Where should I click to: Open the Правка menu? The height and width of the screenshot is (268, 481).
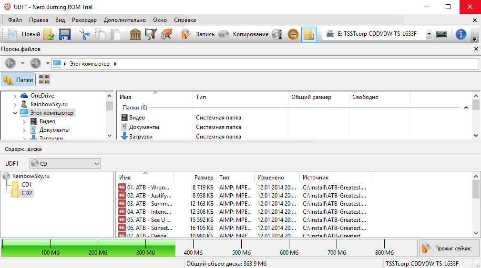[x=39, y=20]
